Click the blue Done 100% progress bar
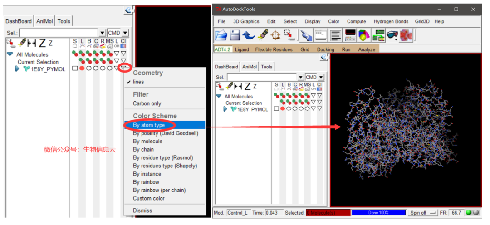This screenshot has width=490, height=225. point(379,213)
